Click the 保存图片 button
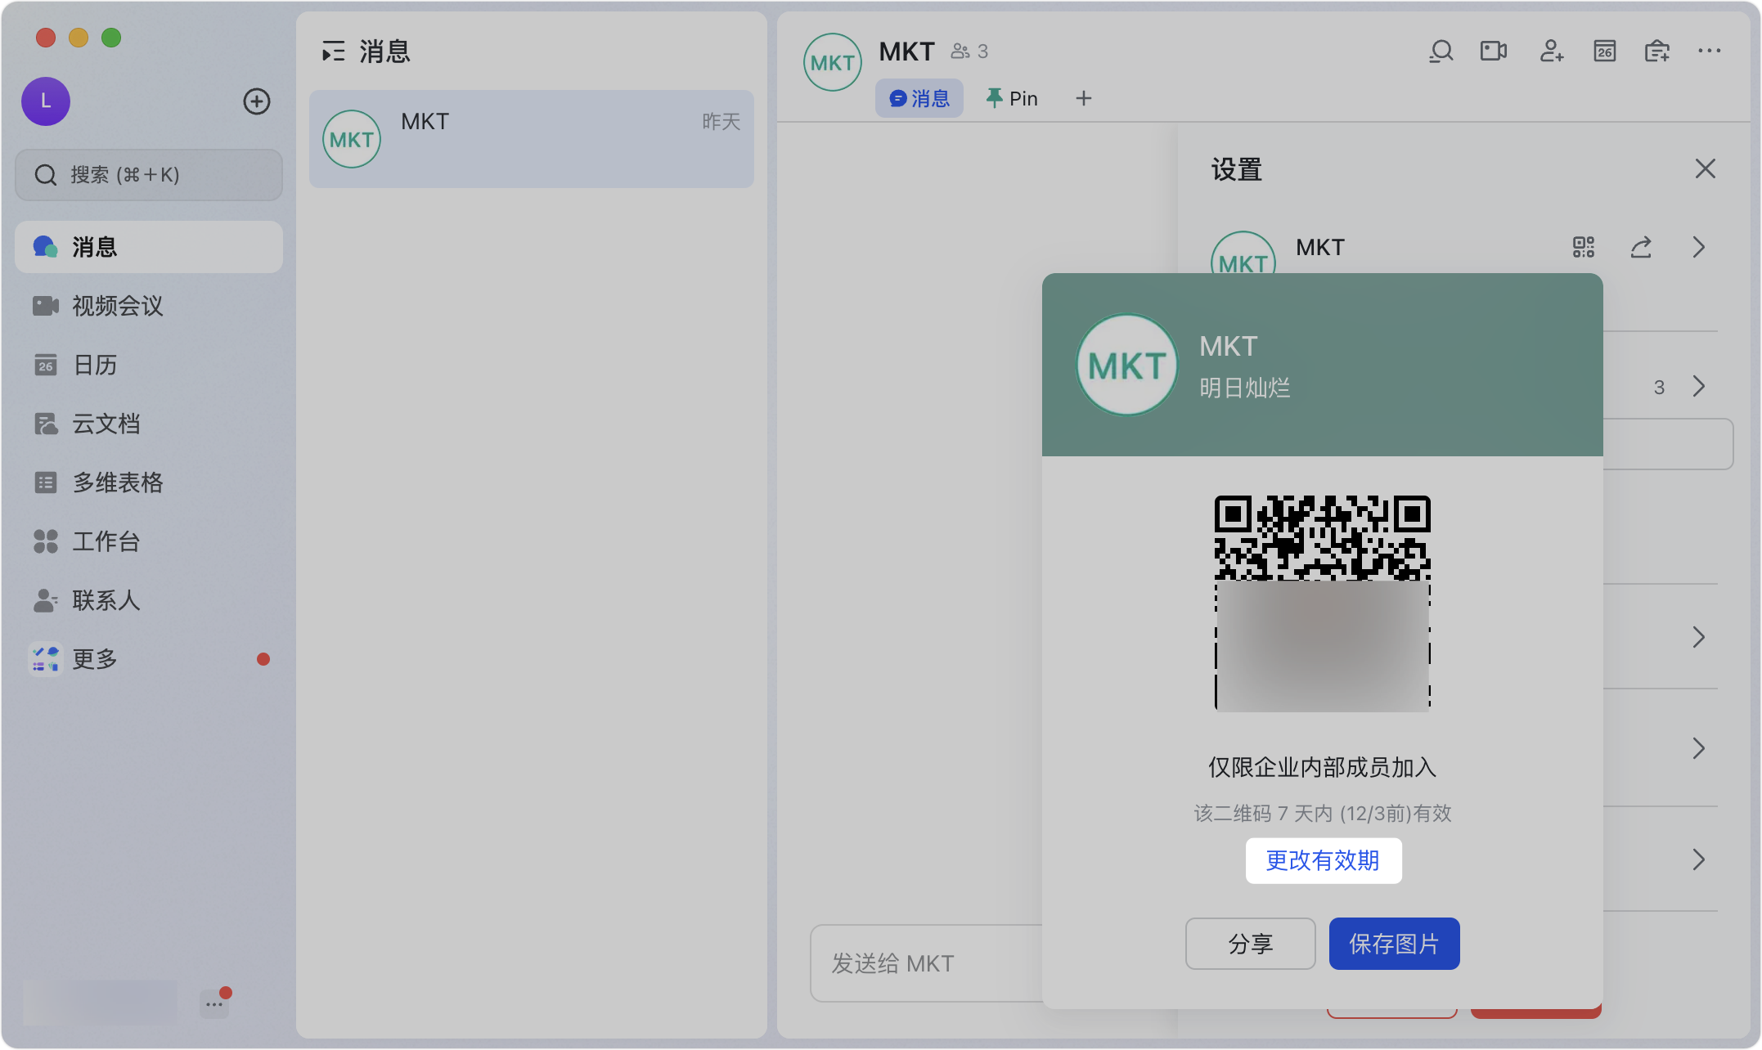This screenshot has width=1762, height=1050. (1395, 944)
